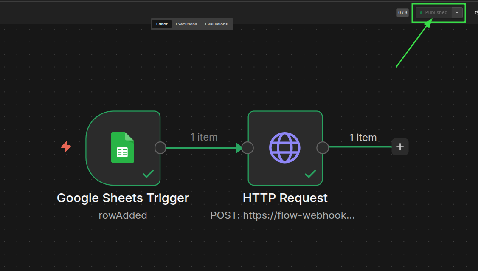
Task: Switch to the Editor tab
Action: 162,24
